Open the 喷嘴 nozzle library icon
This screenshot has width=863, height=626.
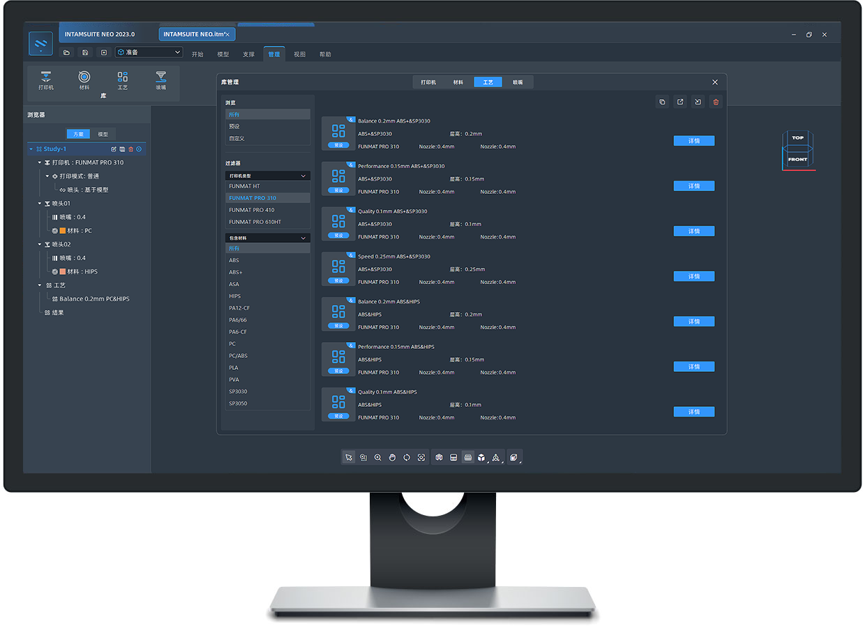point(161,80)
